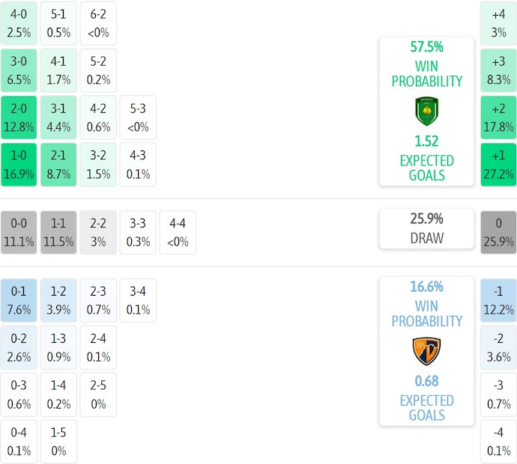517x464 pixels.
Task: Click the 0-0 draw score tile
Action: tap(19, 233)
